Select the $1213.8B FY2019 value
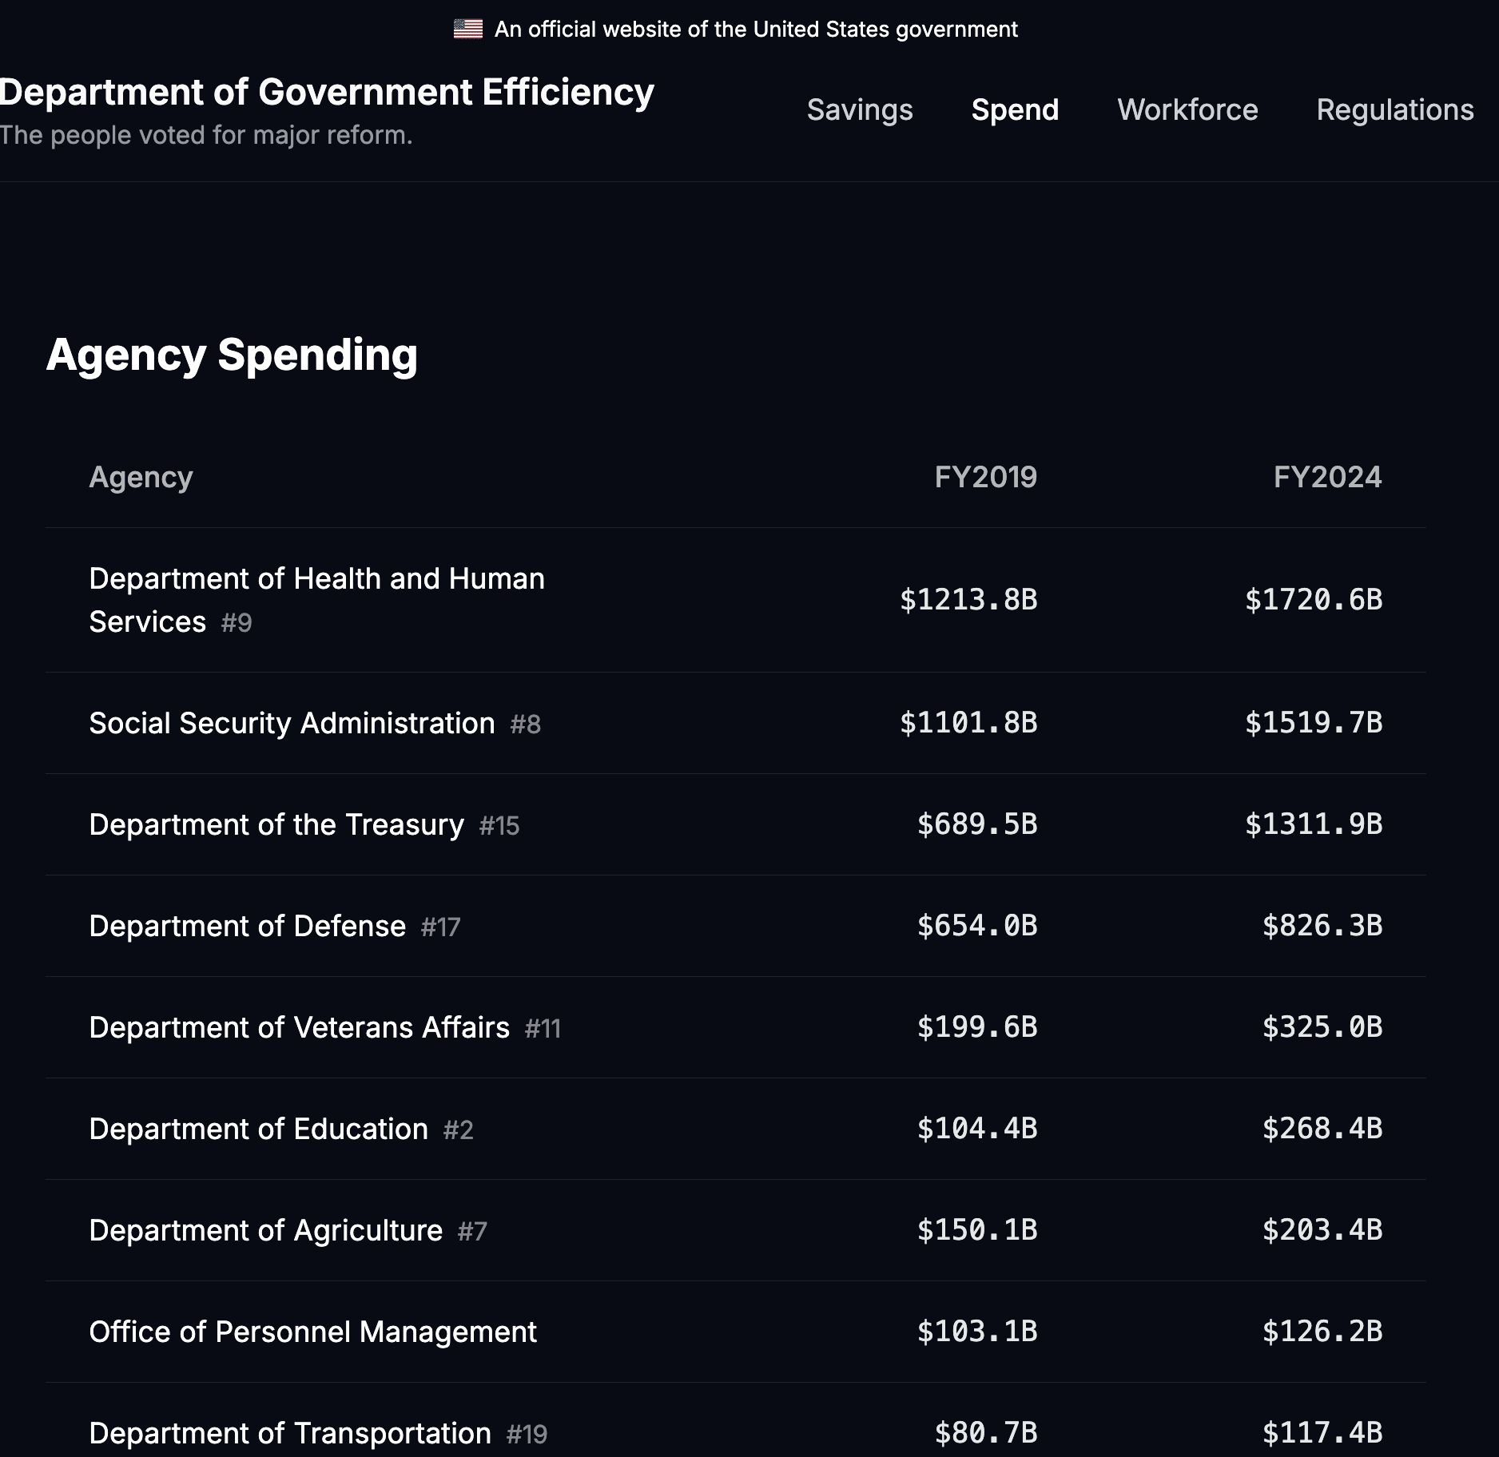This screenshot has width=1499, height=1457. 968,600
